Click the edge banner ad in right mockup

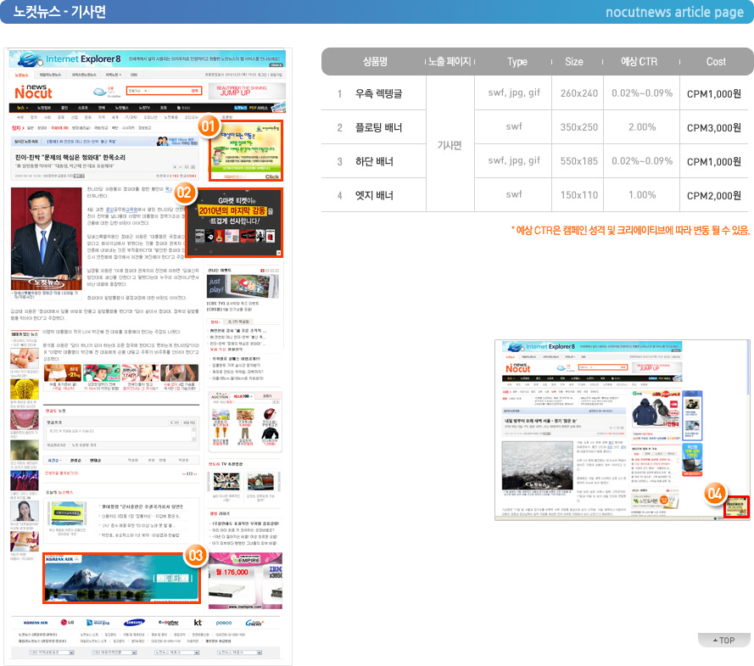pyautogui.click(x=736, y=506)
